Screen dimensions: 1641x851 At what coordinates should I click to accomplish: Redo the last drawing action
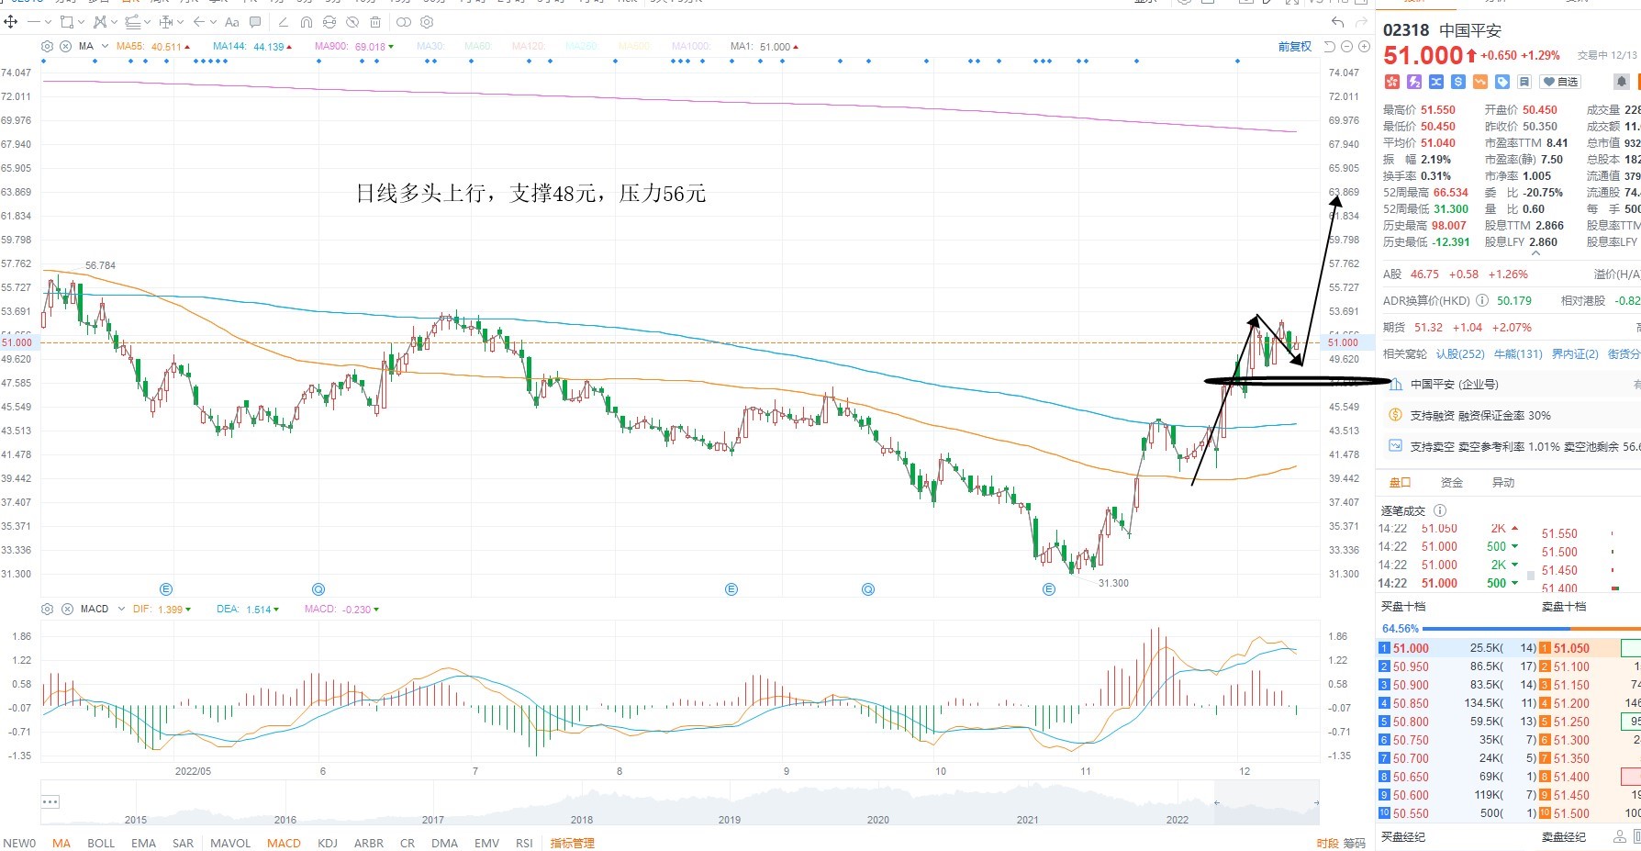pyautogui.click(x=1361, y=22)
